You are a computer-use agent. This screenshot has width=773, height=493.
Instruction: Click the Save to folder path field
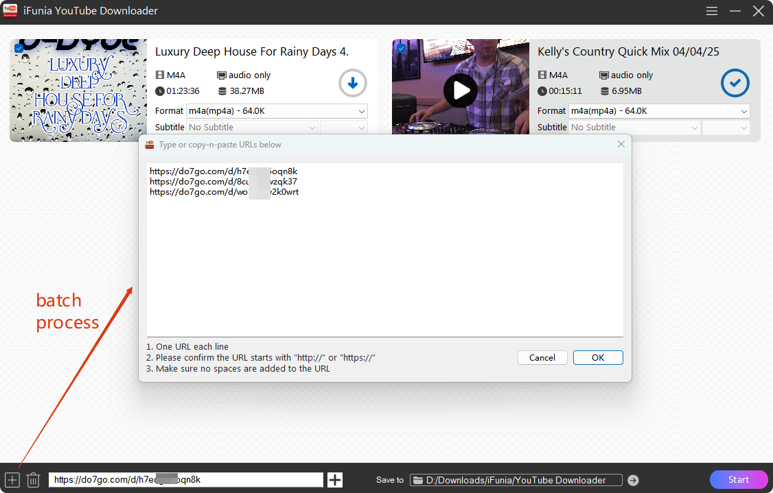(516, 480)
